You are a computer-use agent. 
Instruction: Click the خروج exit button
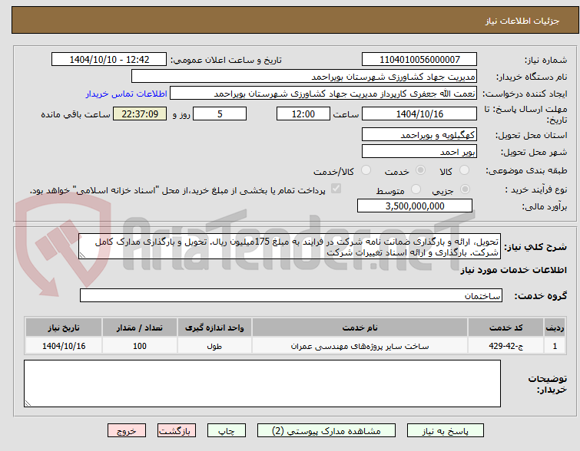point(127,431)
